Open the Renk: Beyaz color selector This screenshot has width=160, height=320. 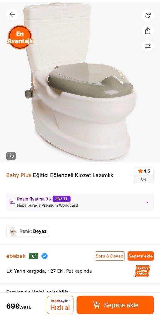(x=27, y=231)
